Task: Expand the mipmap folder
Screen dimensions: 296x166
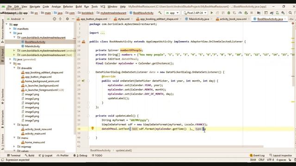Action: pyautogui.click(x=14, y=147)
